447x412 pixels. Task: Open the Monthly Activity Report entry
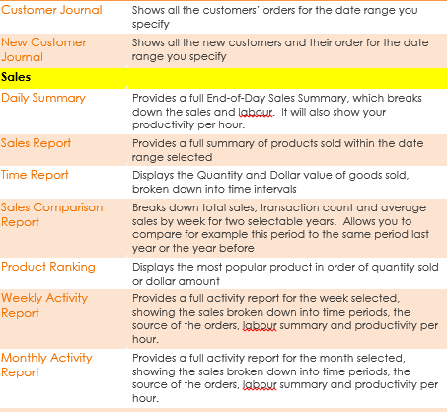[46, 365]
